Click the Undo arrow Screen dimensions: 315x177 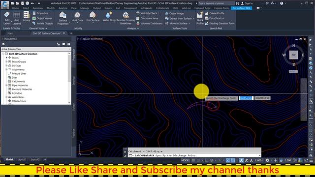point(32,3)
